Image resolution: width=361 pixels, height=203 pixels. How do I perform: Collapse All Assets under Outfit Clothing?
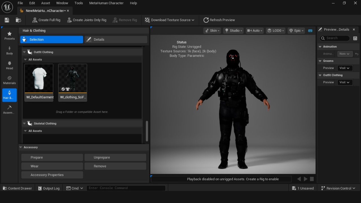(25, 59)
